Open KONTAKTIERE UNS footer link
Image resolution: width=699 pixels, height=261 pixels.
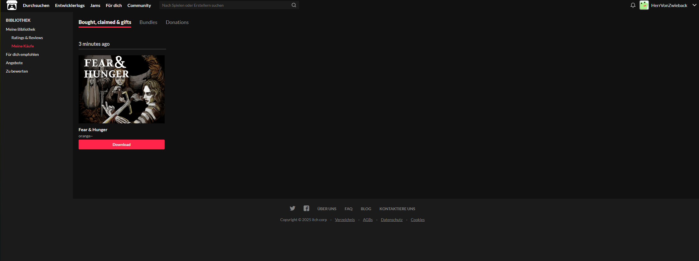397,209
